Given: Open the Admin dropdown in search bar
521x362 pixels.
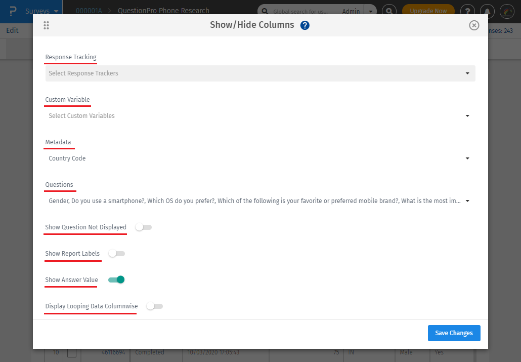Looking at the screenshot, I should point(371,11).
